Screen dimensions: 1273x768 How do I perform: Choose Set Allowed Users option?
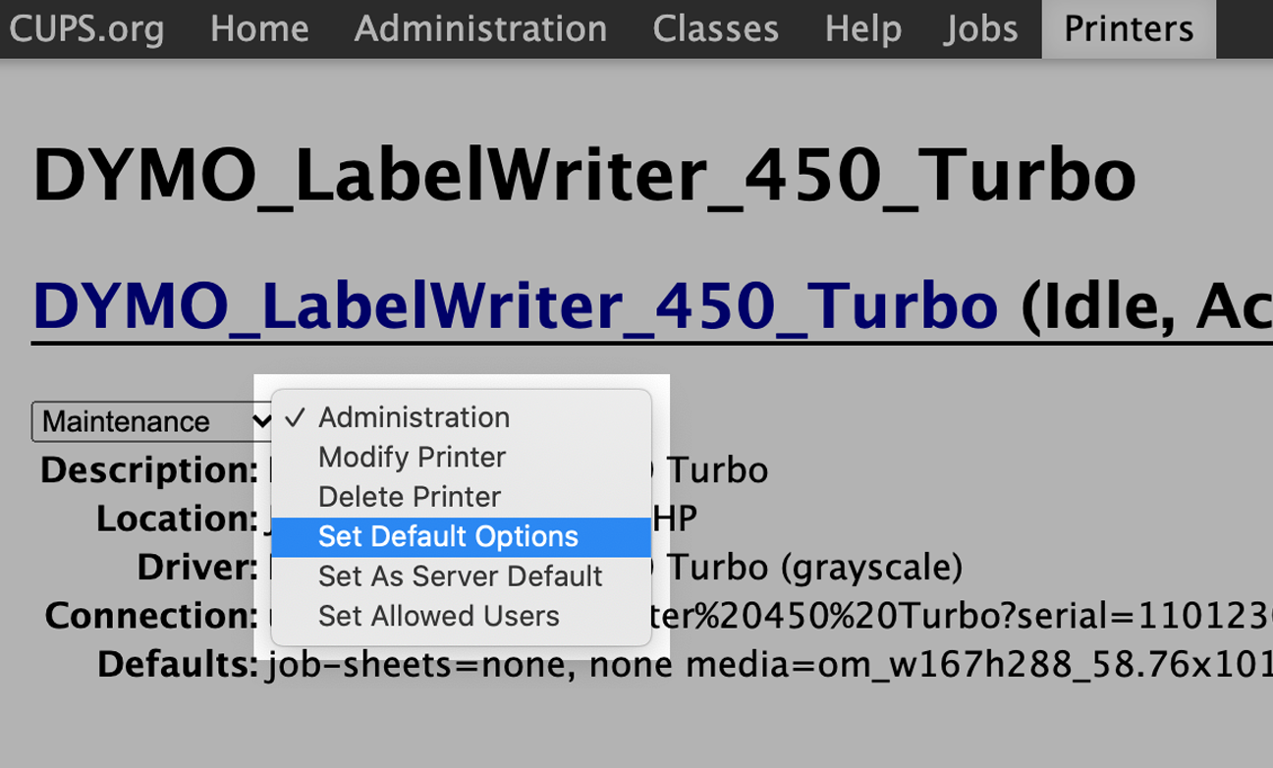pos(438,616)
